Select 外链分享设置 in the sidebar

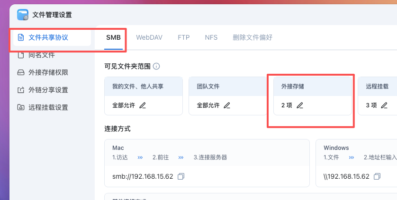point(48,90)
